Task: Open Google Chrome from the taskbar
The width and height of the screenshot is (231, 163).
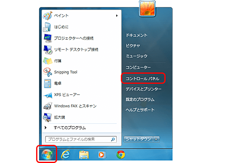Action: coord(121,155)
